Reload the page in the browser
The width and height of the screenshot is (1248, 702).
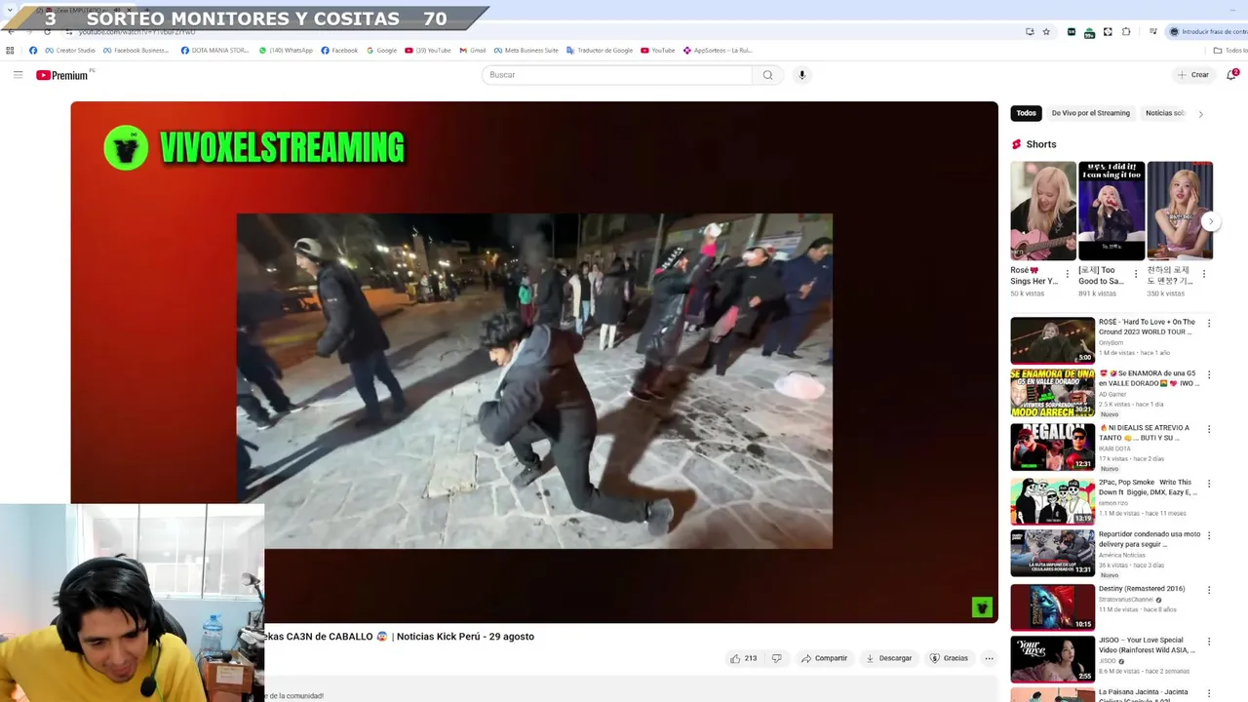[x=47, y=32]
